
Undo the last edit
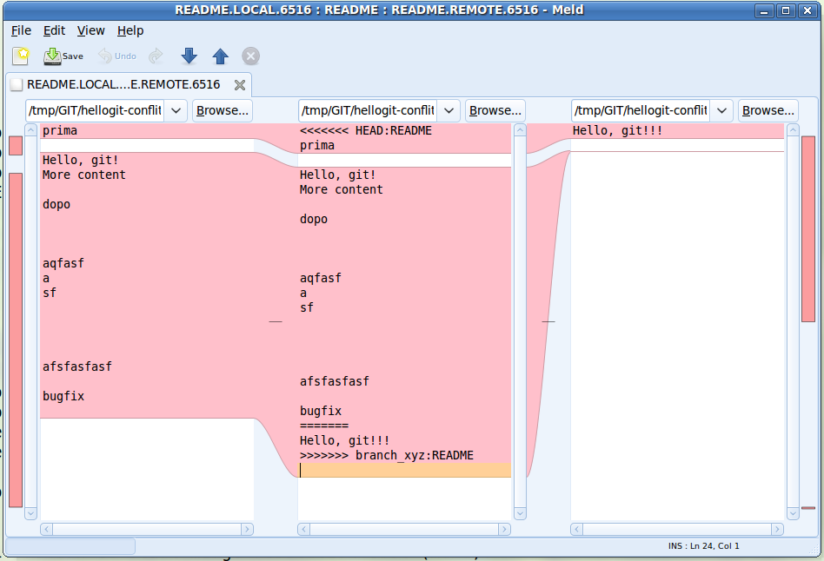click(117, 56)
